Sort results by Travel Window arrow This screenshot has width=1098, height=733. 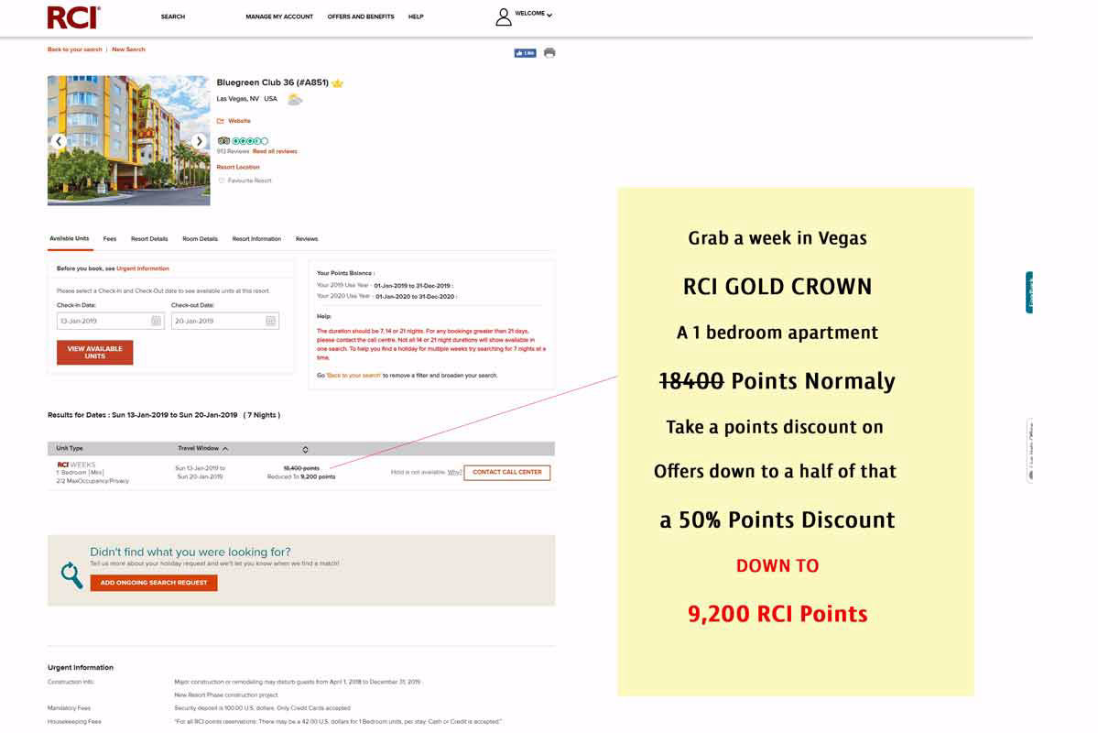coord(225,448)
